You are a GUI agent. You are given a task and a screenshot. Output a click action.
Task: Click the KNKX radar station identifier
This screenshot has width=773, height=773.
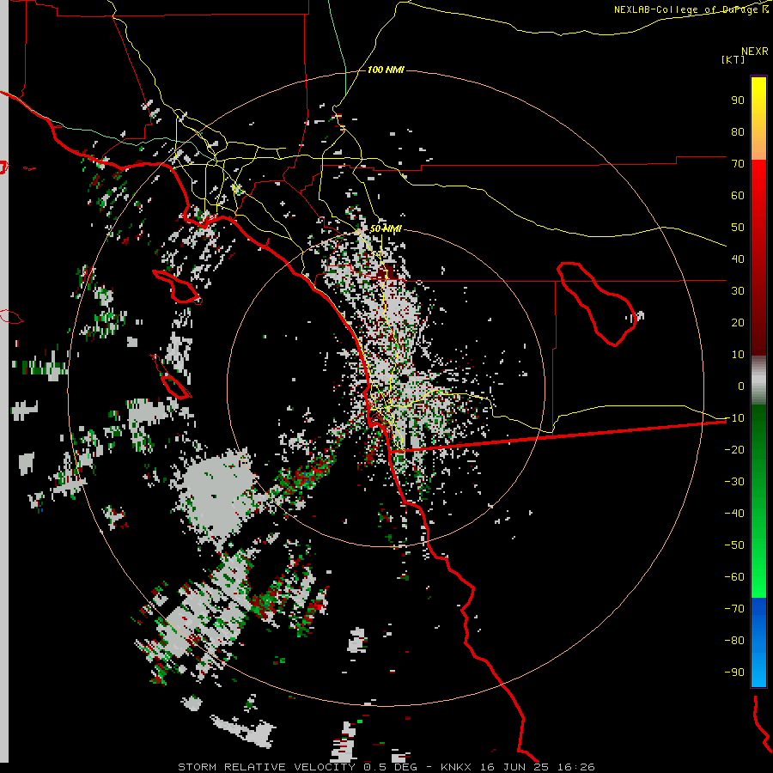point(455,767)
